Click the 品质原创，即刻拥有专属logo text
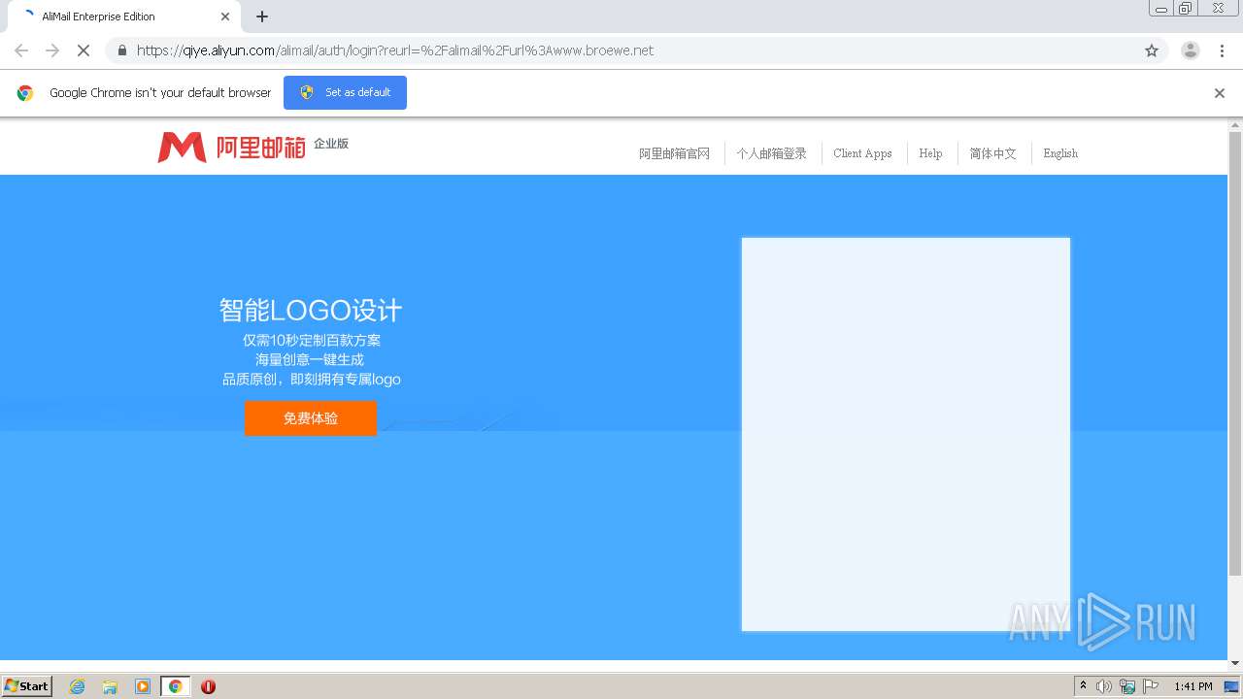 pyautogui.click(x=312, y=380)
